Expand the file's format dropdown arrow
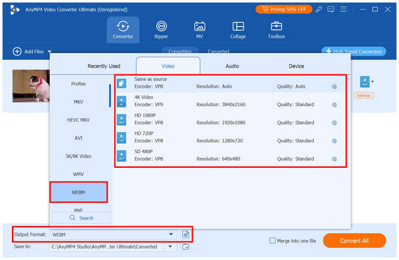Screen dimensions: 399x260 pyautogui.click(x=372, y=82)
